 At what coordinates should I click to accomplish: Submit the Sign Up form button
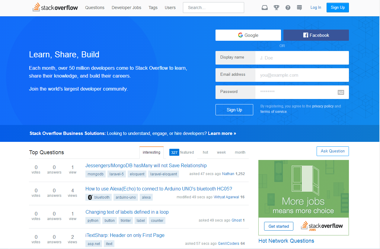(234, 110)
